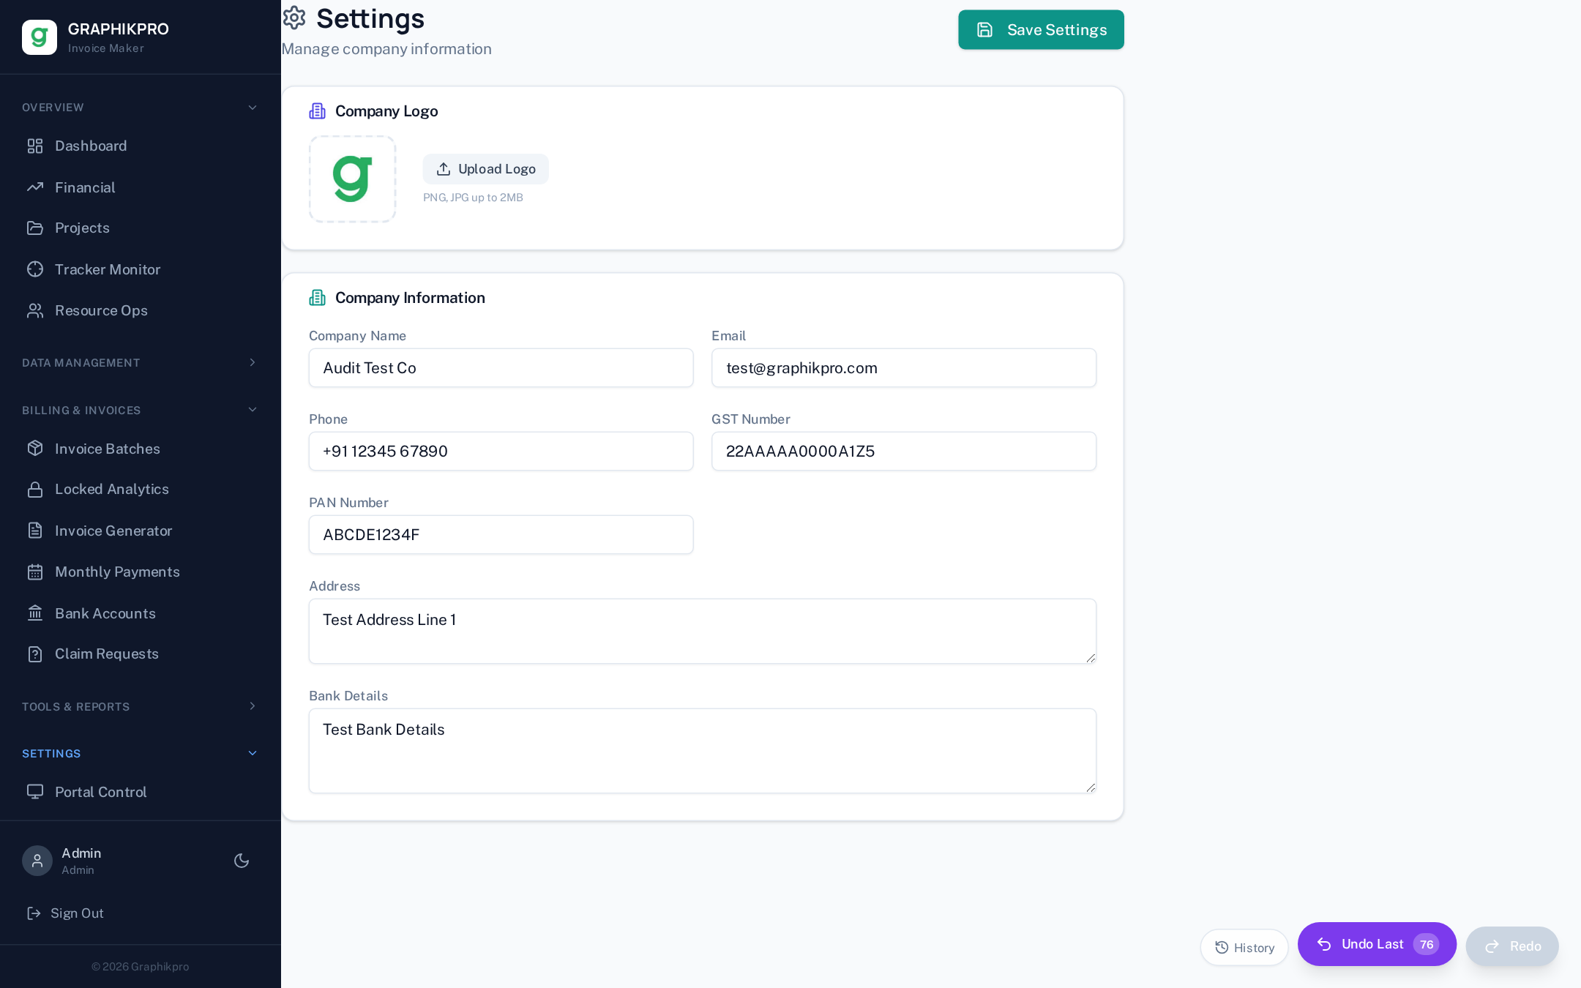1581x988 pixels.
Task: Click the Data Management section header
Action: [x=141, y=362]
